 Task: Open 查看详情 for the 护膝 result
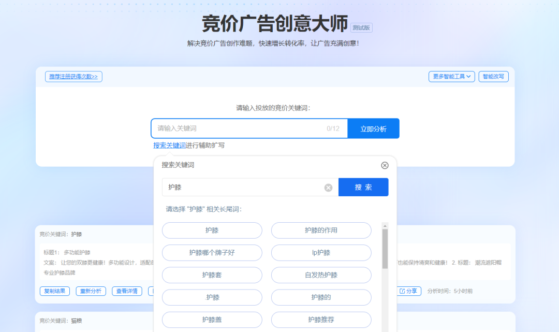point(127,291)
